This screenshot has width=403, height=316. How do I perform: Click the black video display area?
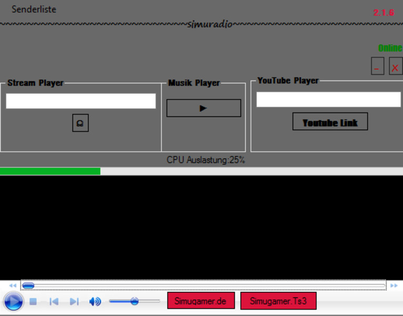click(x=201, y=228)
